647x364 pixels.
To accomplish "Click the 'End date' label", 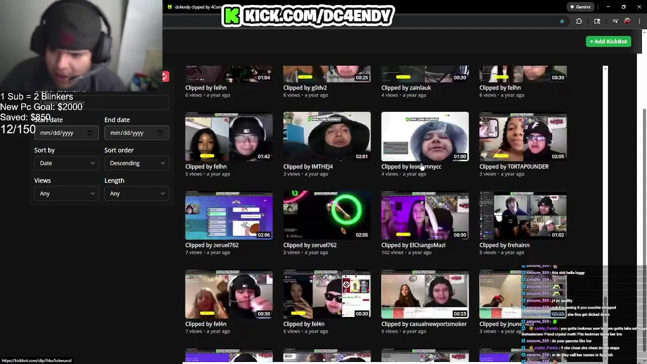I will (x=117, y=120).
